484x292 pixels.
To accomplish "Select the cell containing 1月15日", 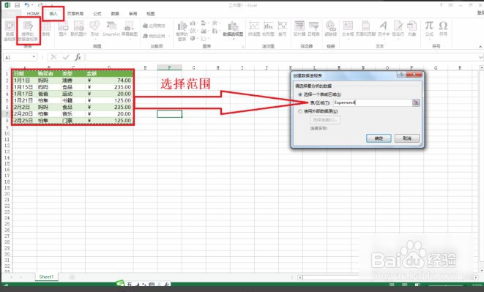I will click(x=24, y=87).
